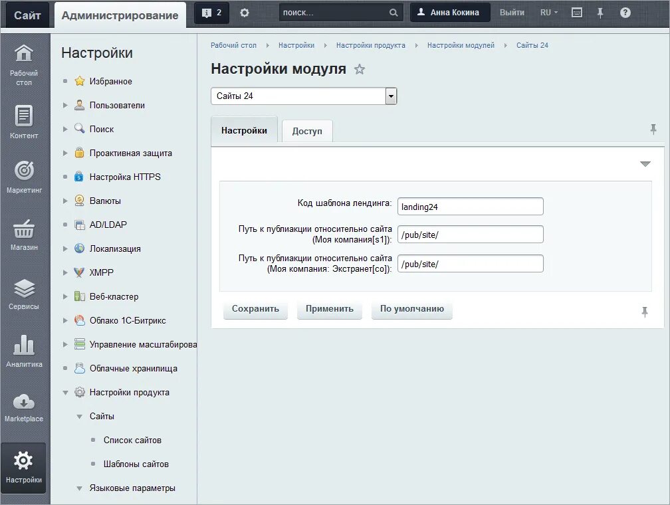Click the Избранное star icon
This screenshot has width=670, height=505.
pyautogui.click(x=80, y=81)
